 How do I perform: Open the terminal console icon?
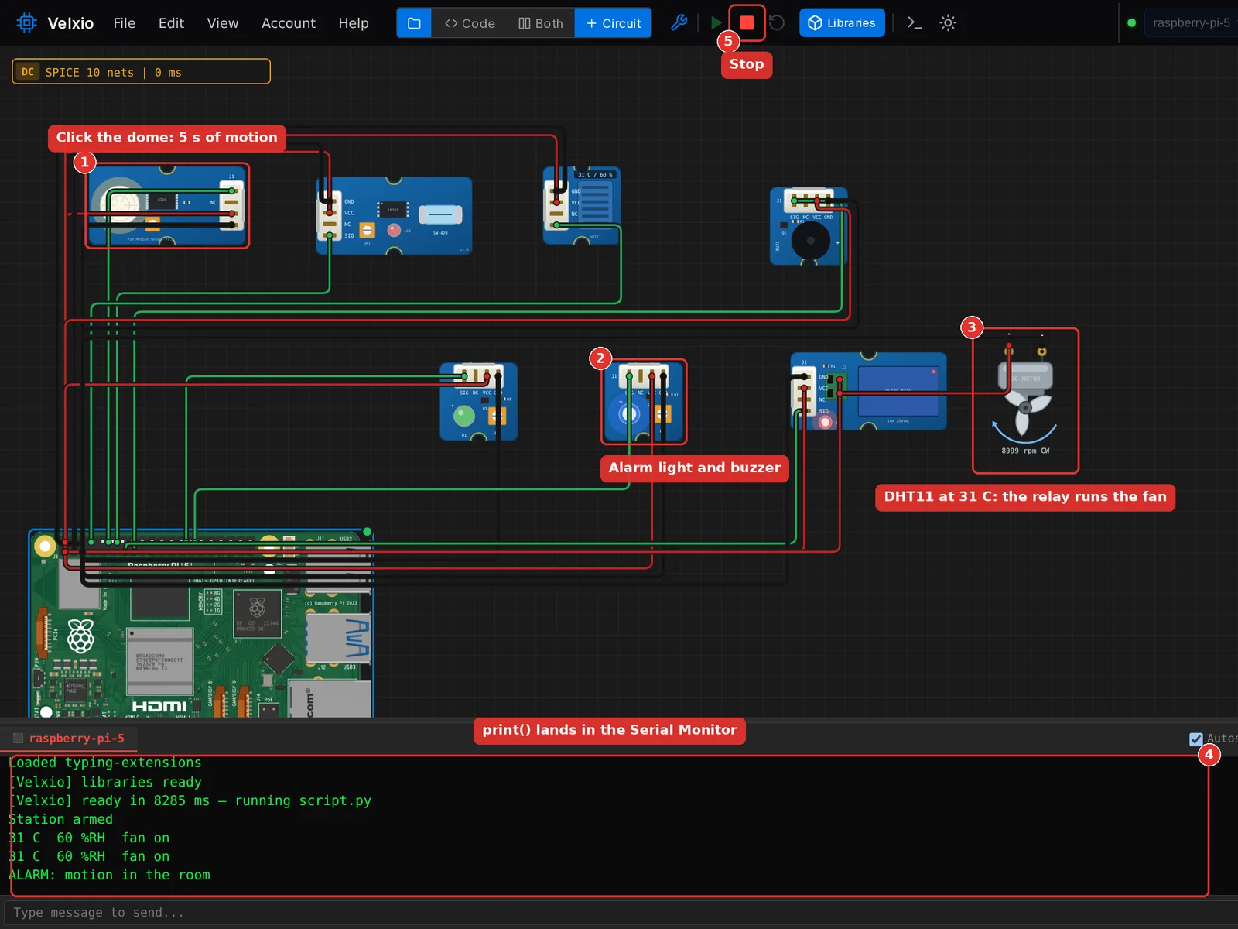(915, 23)
